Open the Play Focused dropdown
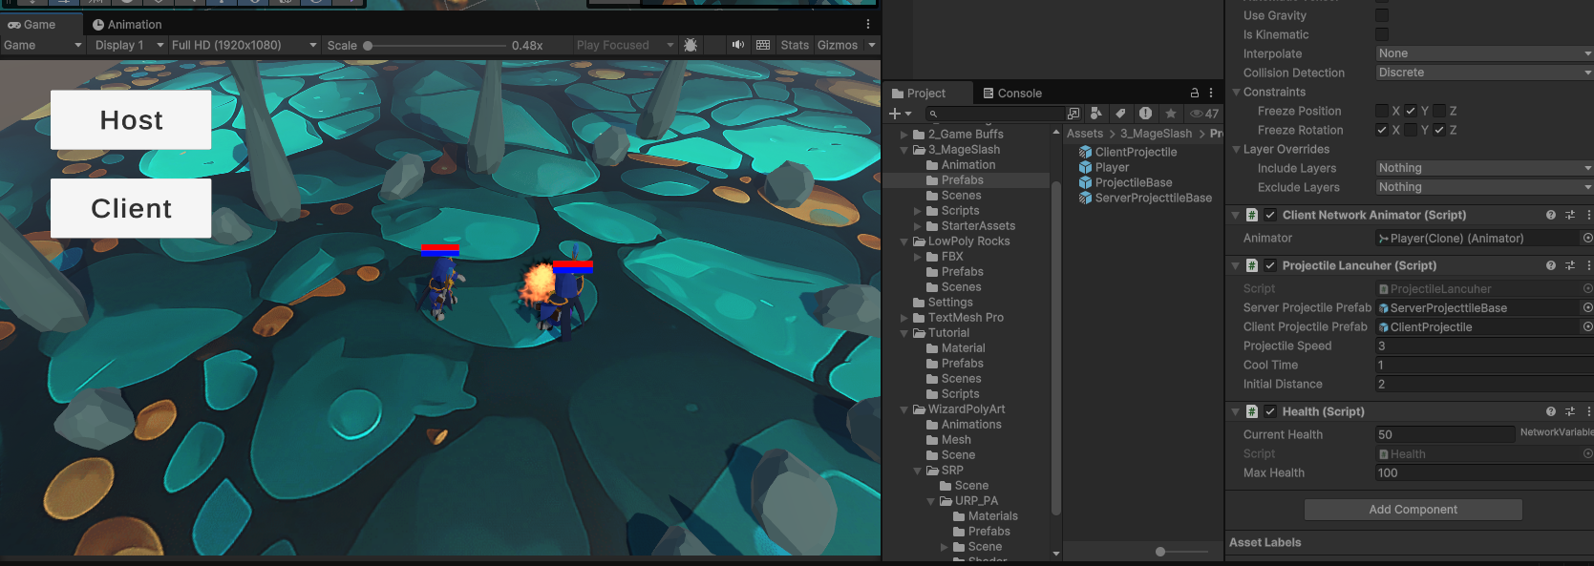Image resolution: width=1594 pixels, height=566 pixels. tap(625, 45)
